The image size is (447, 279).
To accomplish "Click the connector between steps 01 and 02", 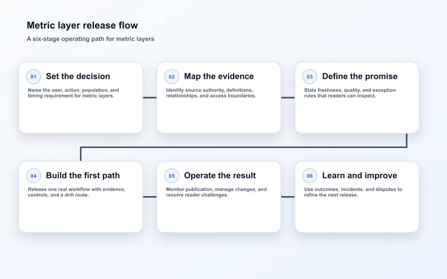I will pos(150,97).
